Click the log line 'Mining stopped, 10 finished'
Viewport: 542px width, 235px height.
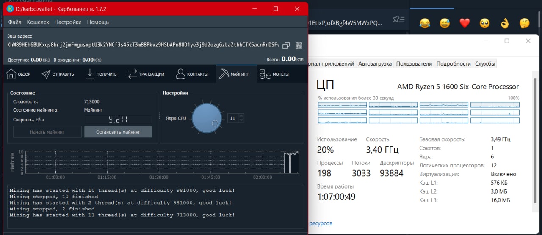[x=54, y=197]
